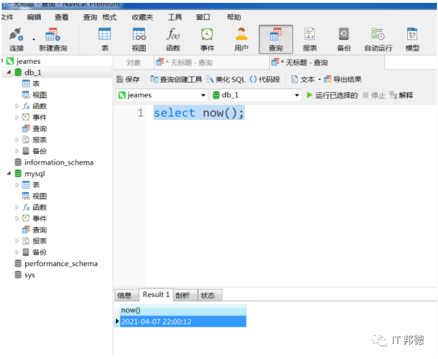Click Beautify SQL (美化 SQL)
438x359 pixels.
(x=226, y=79)
